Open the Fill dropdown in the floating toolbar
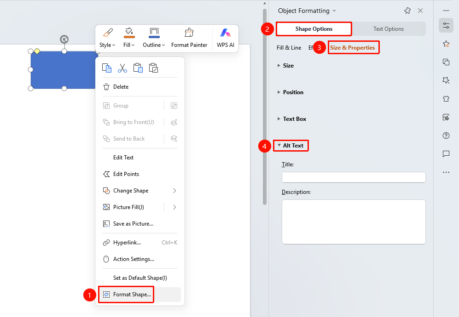 pos(129,38)
